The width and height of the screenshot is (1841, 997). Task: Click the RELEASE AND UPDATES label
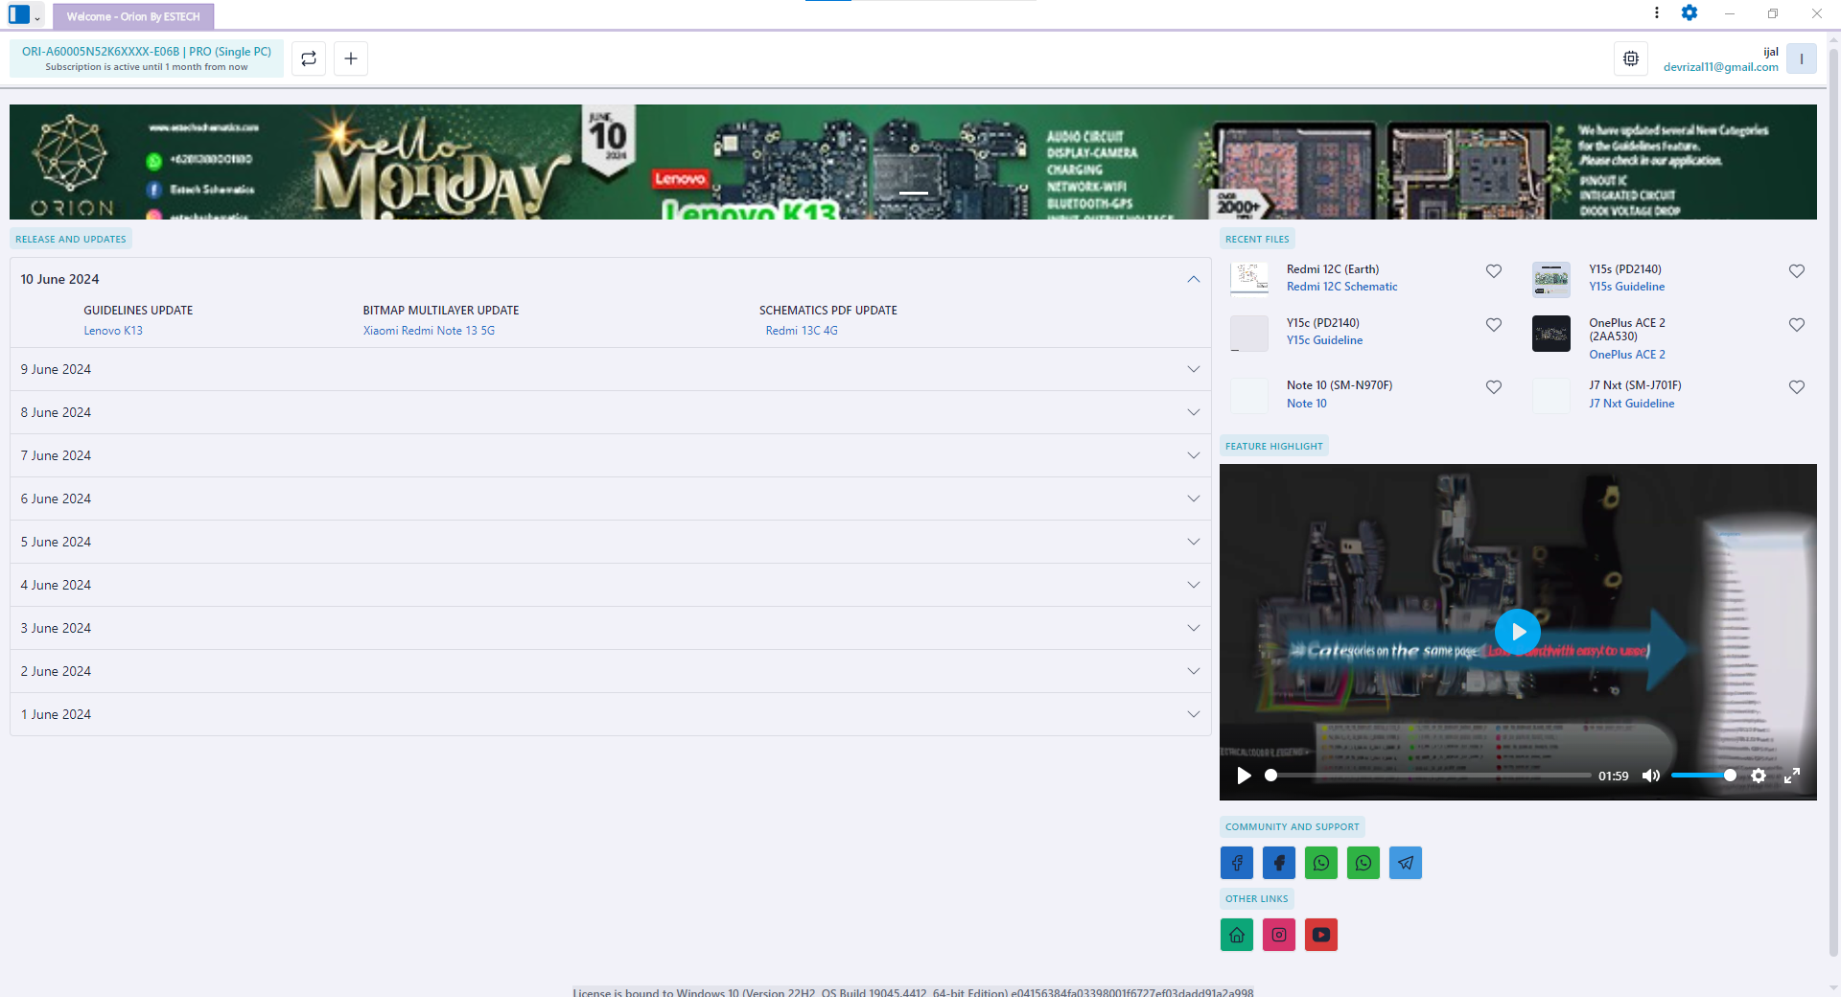[x=71, y=239]
